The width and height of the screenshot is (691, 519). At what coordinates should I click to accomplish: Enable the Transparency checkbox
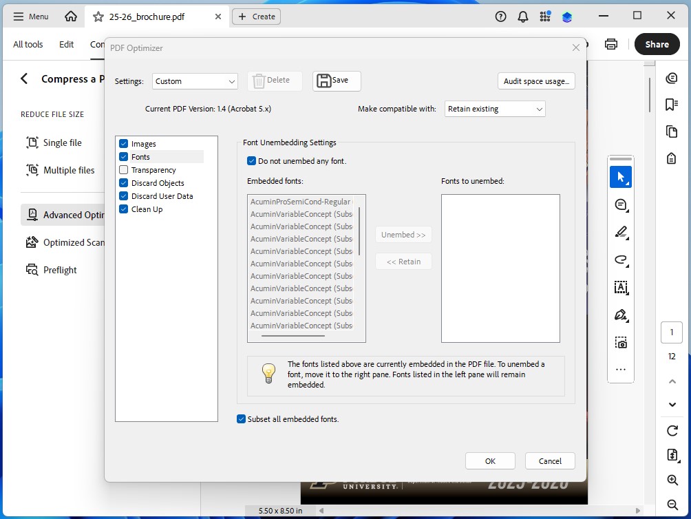[123, 169]
